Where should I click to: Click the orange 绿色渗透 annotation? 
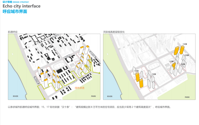[x=80, y=88]
